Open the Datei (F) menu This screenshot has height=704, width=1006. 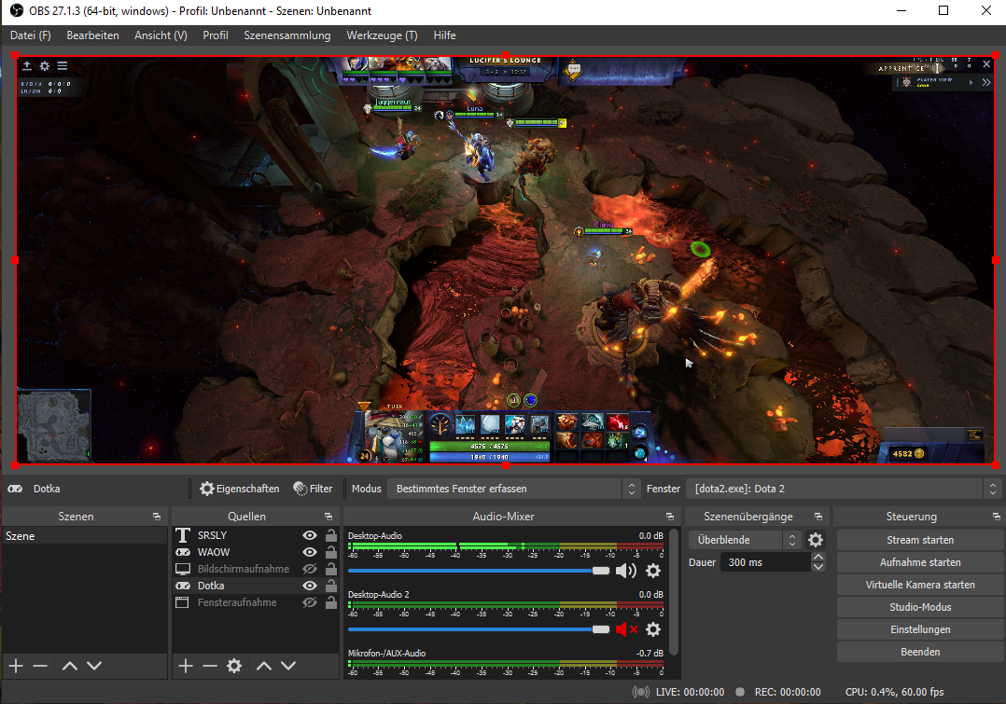tap(30, 35)
